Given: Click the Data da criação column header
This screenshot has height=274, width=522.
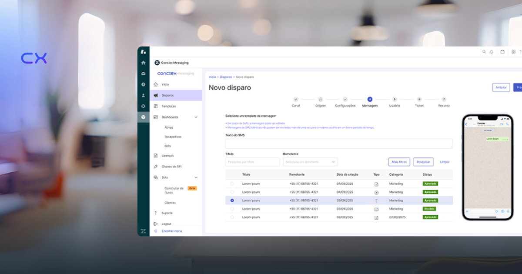Looking at the screenshot, I should [x=348, y=174].
